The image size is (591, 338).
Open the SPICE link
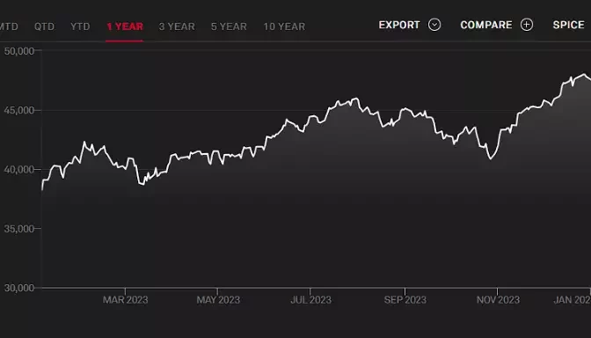568,25
